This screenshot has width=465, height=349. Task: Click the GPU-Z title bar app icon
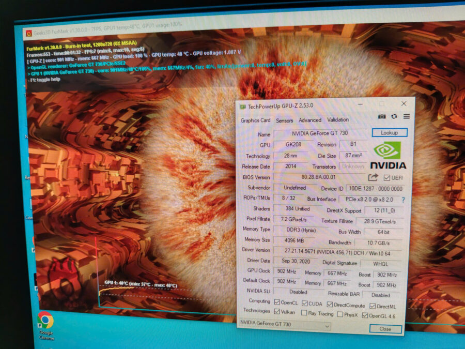click(x=243, y=106)
